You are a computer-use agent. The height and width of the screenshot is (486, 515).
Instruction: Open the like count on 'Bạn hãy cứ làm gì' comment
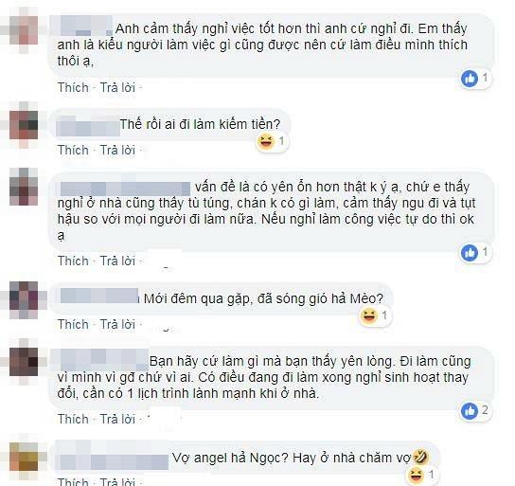476,411
